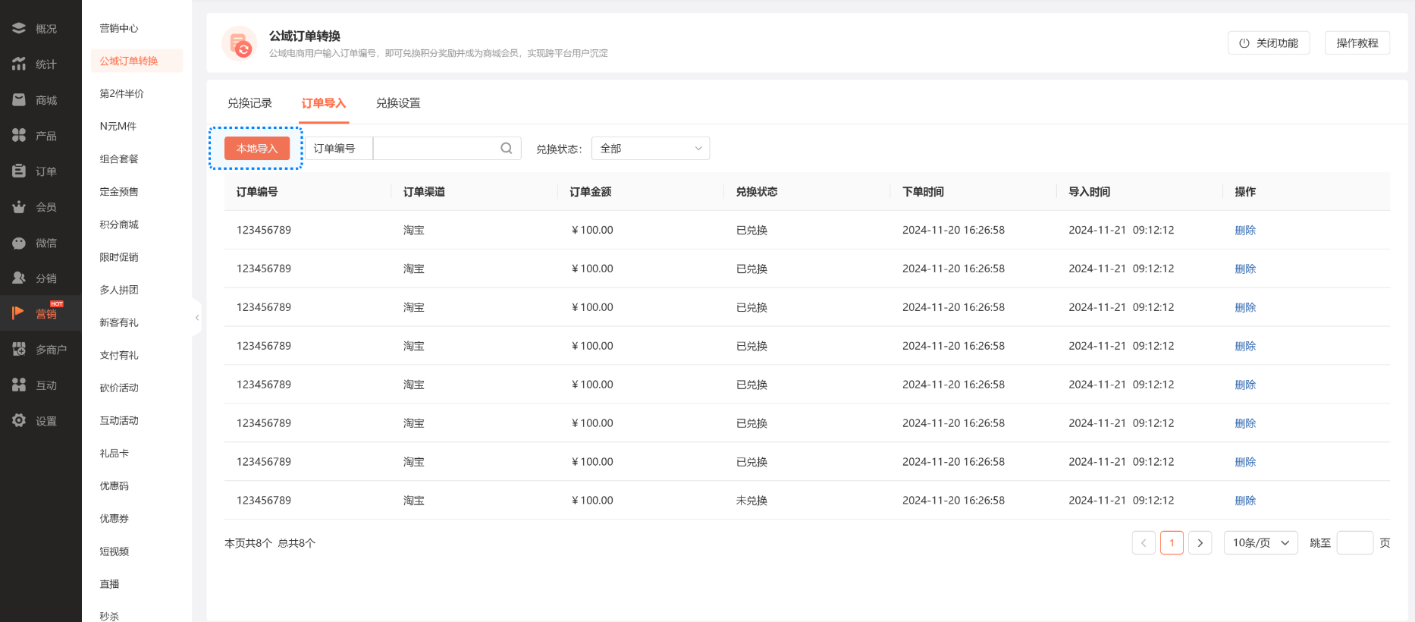The width and height of the screenshot is (1415, 622).
Task: Open 定金预售 in the marketing menu
Action: [119, 192]
